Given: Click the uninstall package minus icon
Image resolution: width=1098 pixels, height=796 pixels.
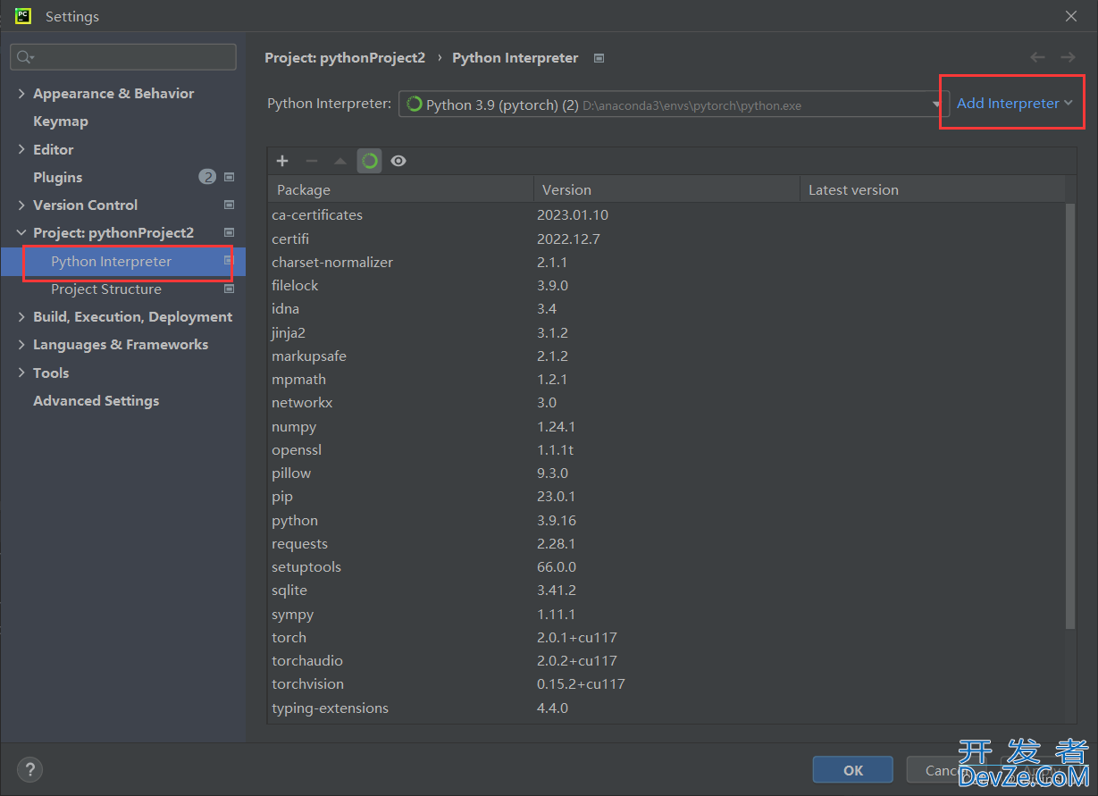Looking at the screenshot, I should (x=312, y=161).
